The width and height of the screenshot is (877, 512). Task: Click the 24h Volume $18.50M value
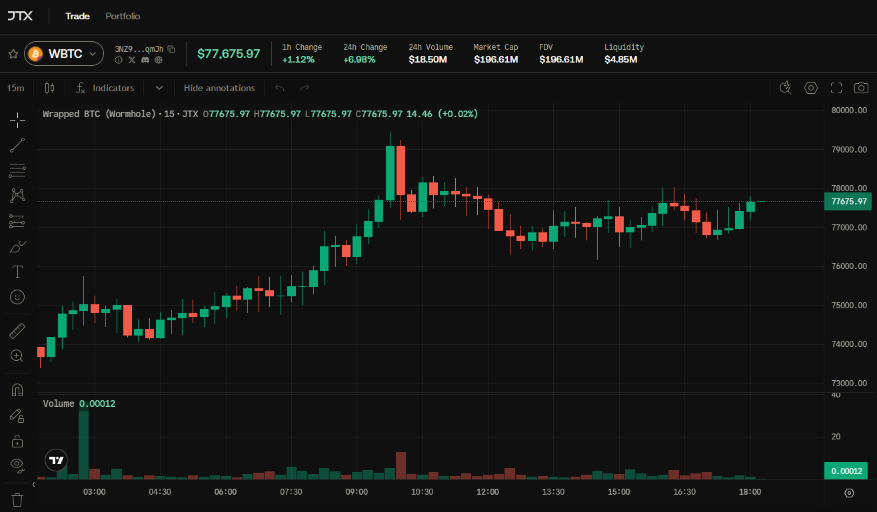point(428,59)
